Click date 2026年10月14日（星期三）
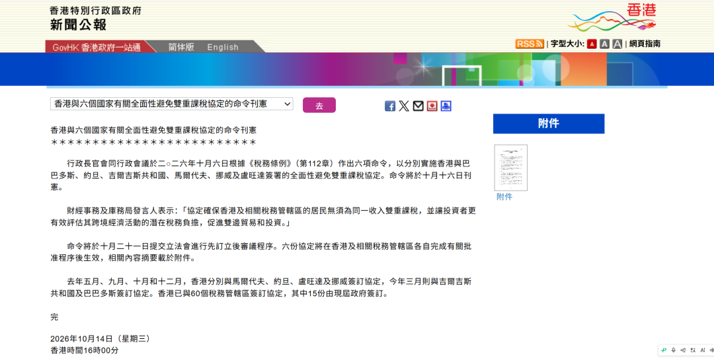714x358 pixels. [x=100, y=339]
